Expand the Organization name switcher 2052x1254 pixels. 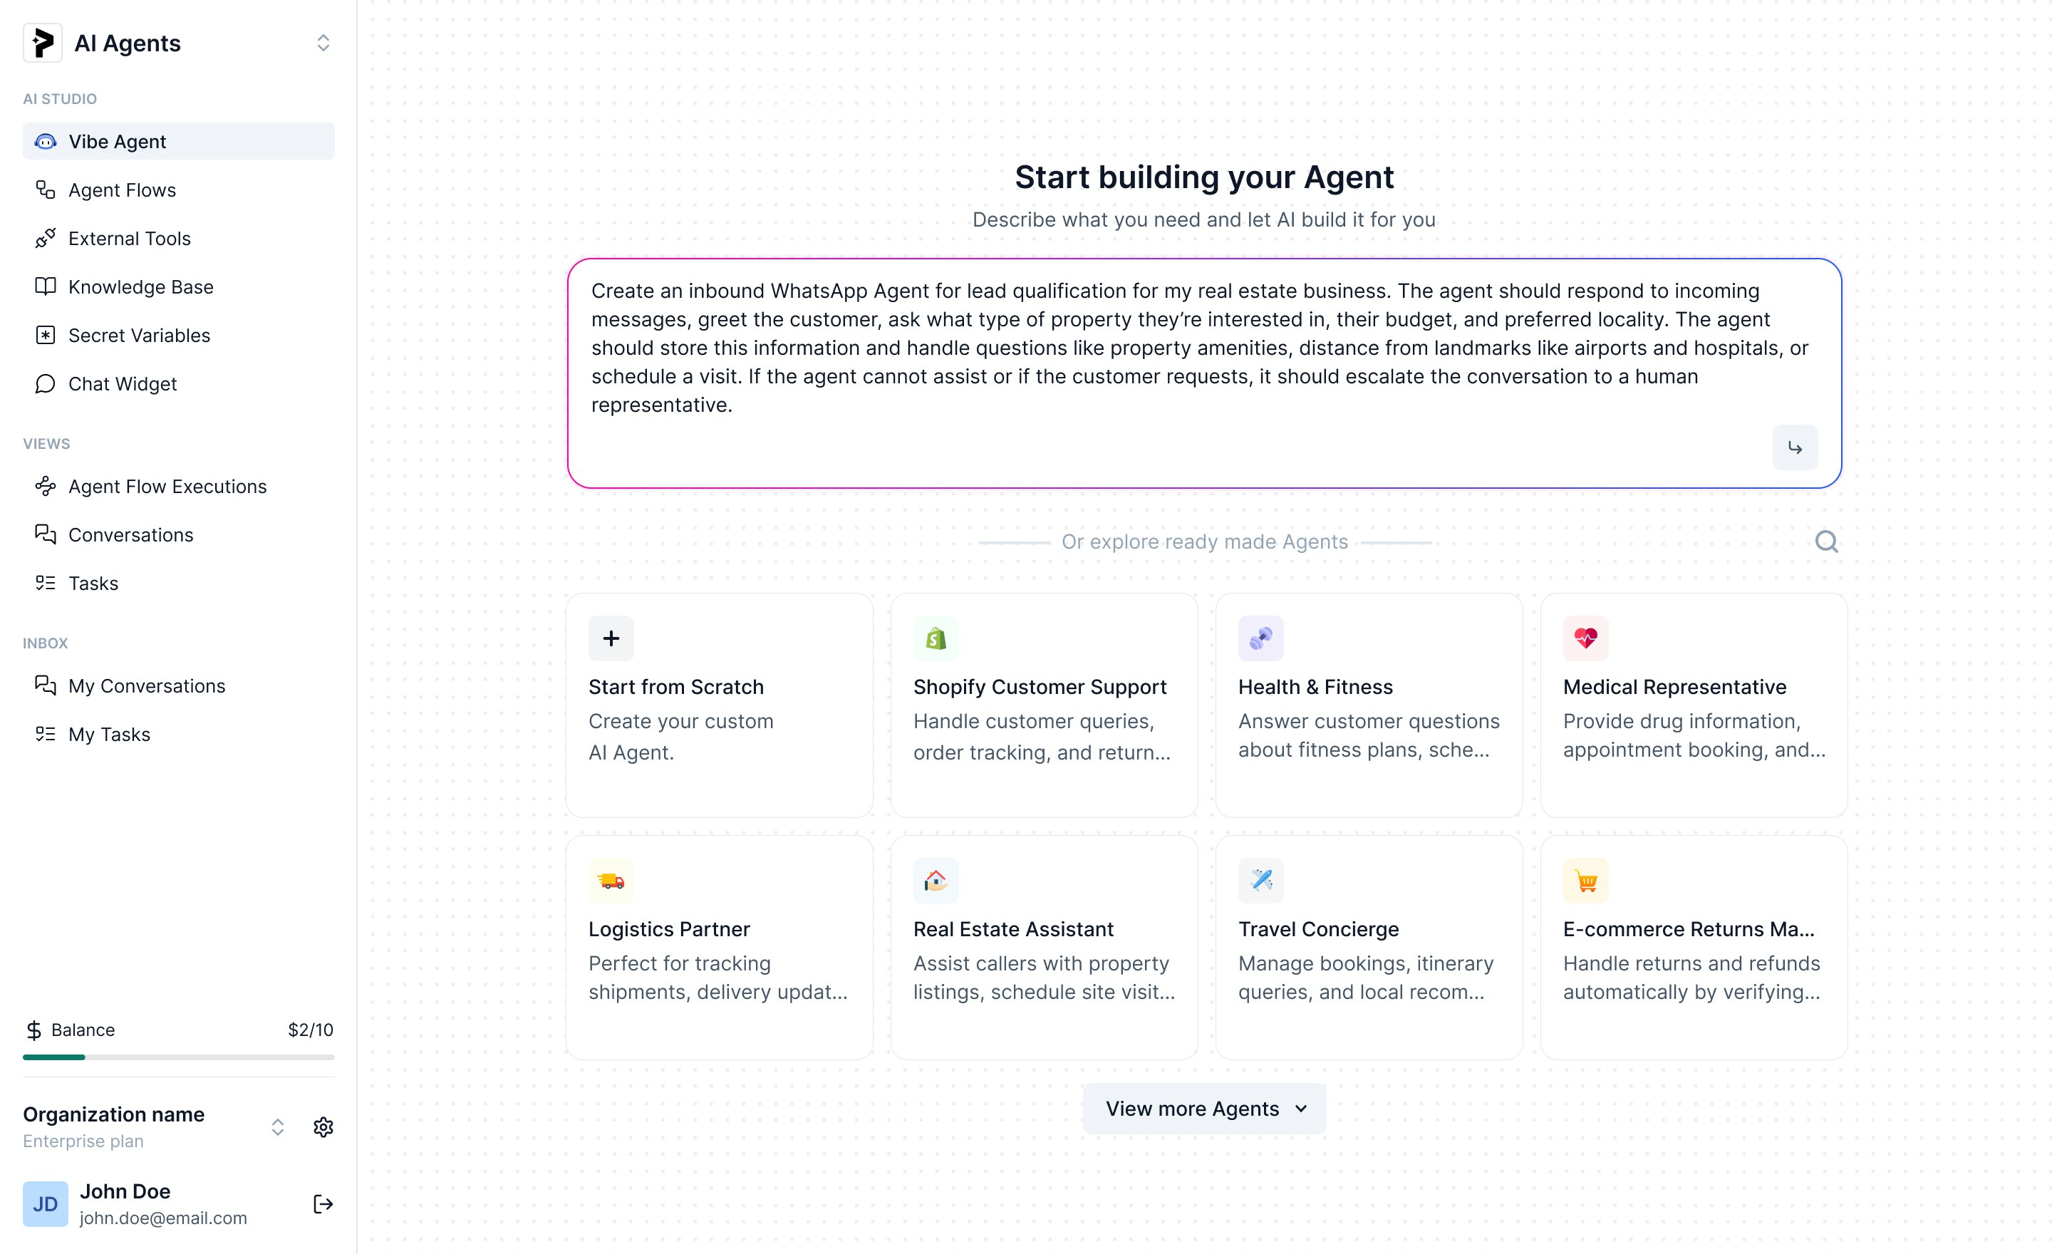click(x=276, y=1126)
